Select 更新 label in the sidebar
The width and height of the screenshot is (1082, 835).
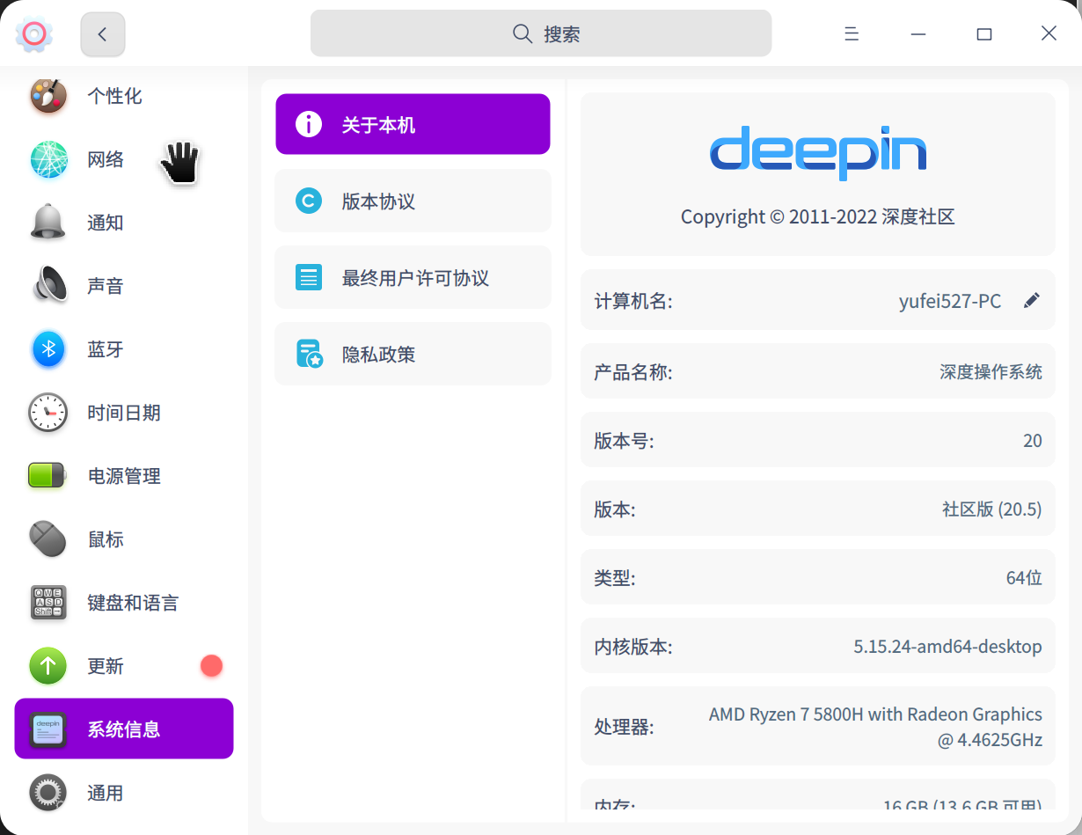click(106, 666)
